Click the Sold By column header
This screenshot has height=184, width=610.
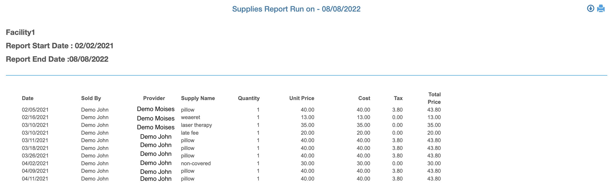point(91,98)
